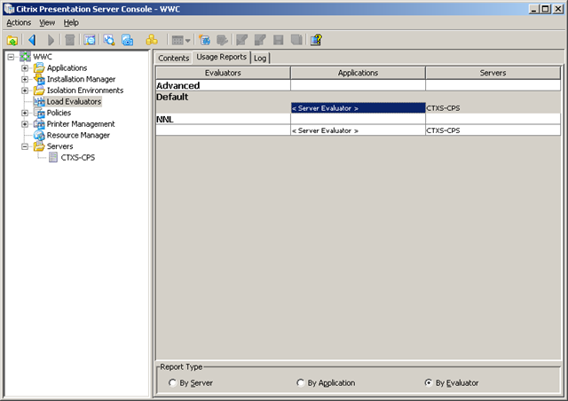
Task: Open the view options dropdown arrow
Action: 187,41
